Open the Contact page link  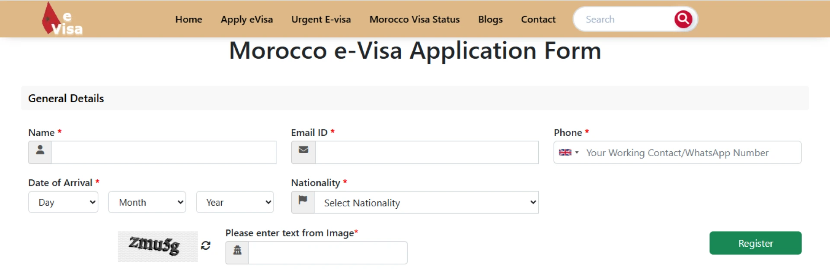pyautogui.click(x=538, y=19)
